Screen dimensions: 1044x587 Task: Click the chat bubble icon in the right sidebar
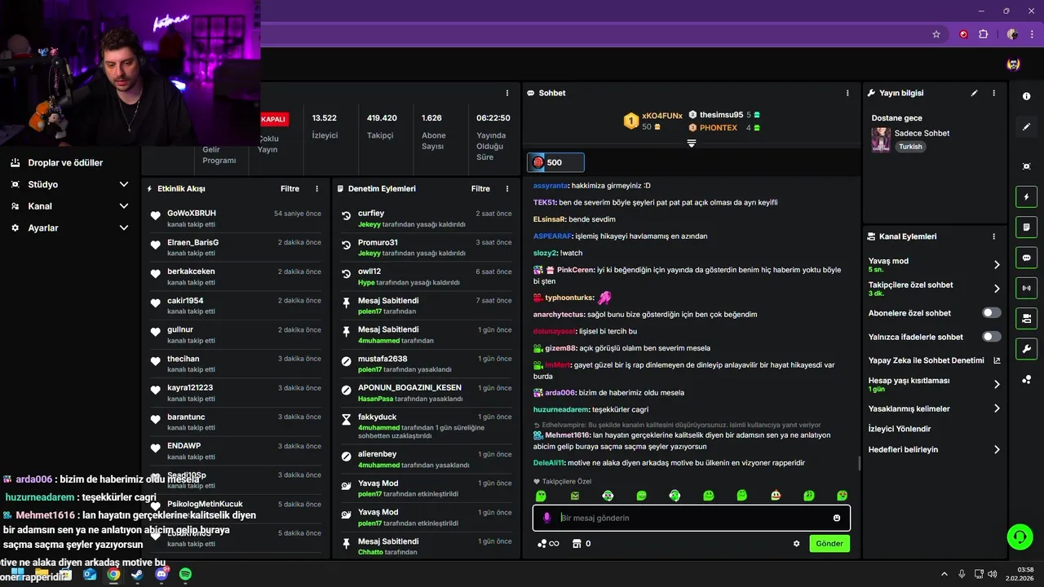[x=1026, y=258]
